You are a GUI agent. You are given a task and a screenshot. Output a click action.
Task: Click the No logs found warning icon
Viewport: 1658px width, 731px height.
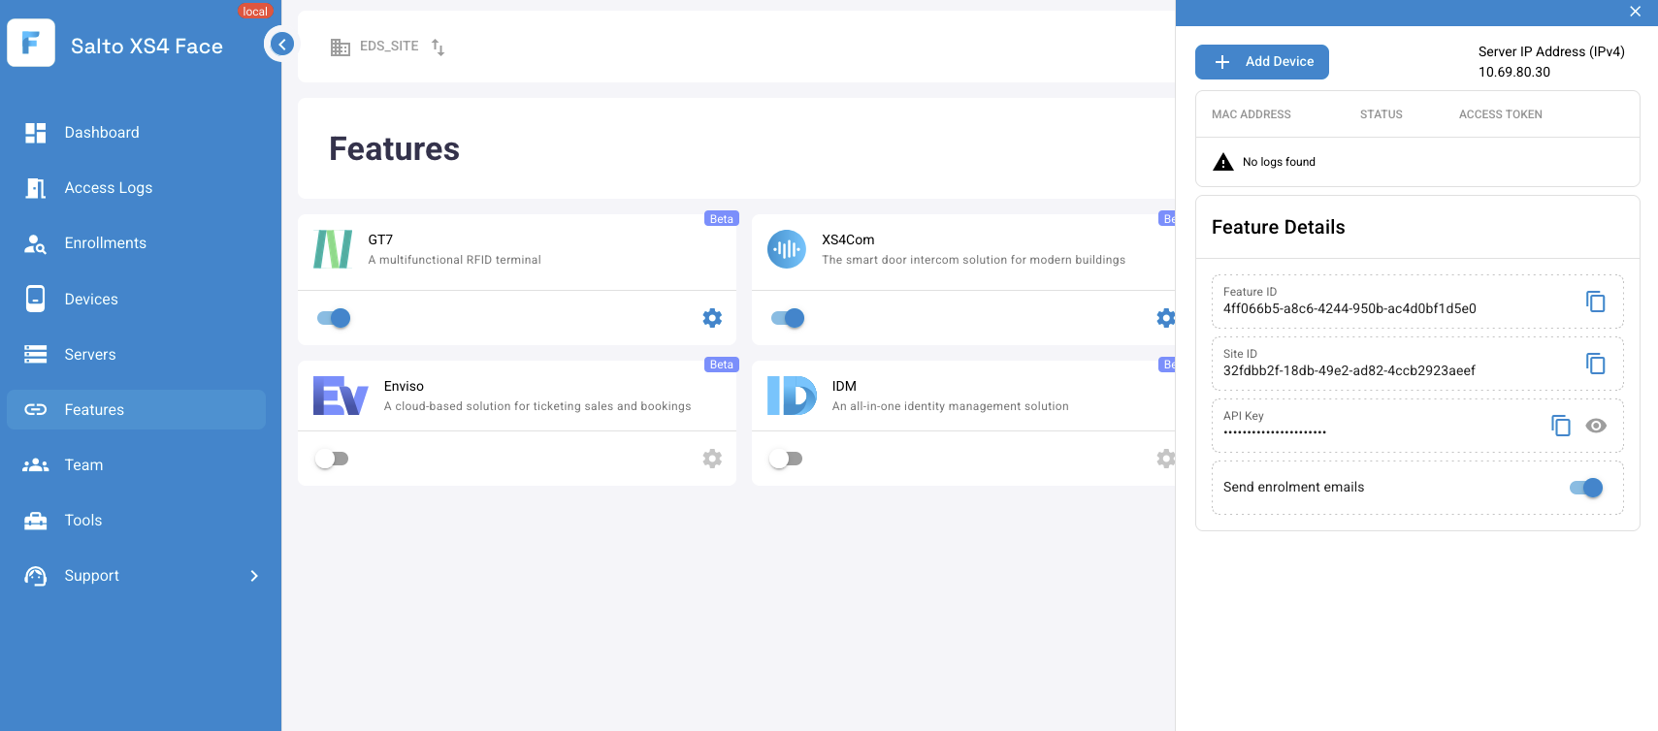[x=1223, y=162]
